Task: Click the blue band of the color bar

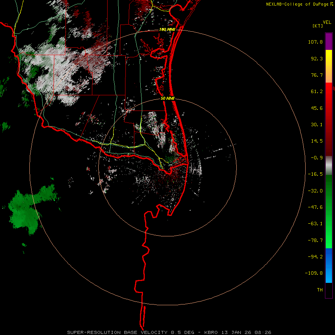Action: [x=329, y=265]
